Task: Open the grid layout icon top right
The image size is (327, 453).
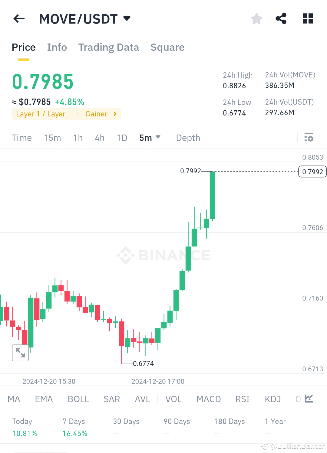Action: tap(308, 18)
